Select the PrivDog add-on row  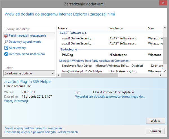click(x=110, y=55)
